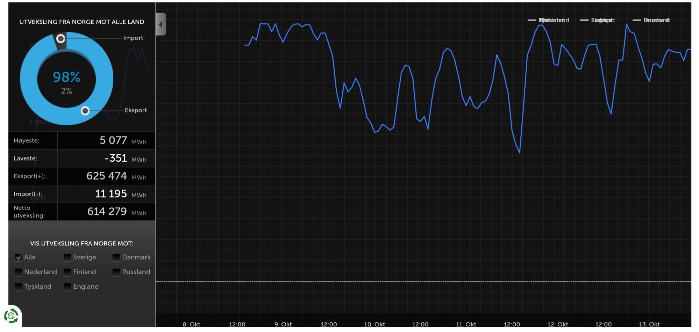Click the 12:00 label between 10. and 11. Okt

[420, 324]
